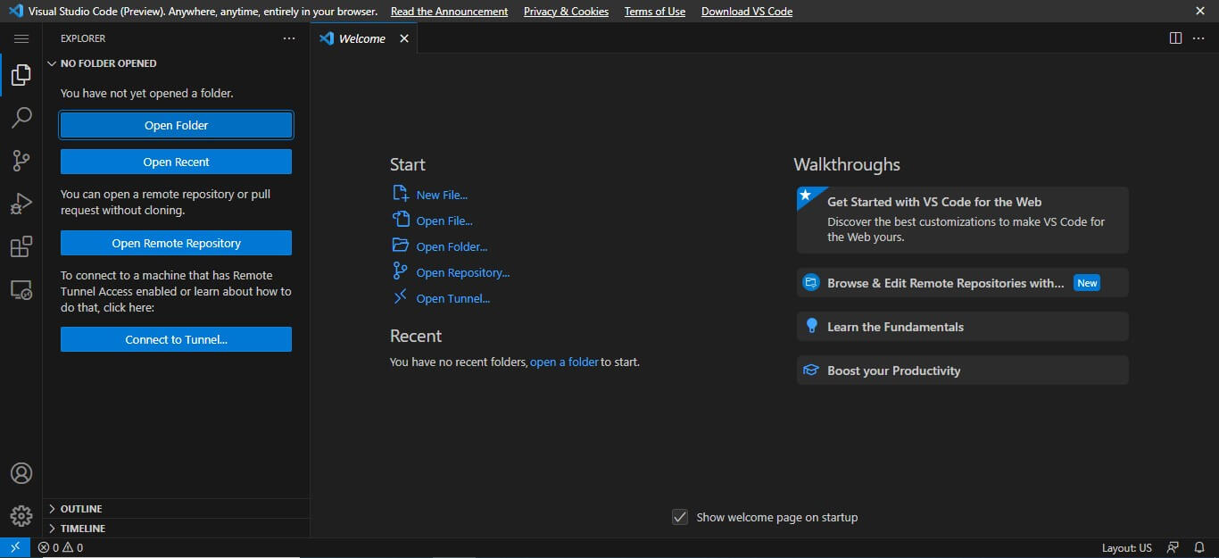Open the Run and Debug panel
Image resolution: width=1219 pixels, height=558 pixels.
pyautogui.click(x=21, y=203)
